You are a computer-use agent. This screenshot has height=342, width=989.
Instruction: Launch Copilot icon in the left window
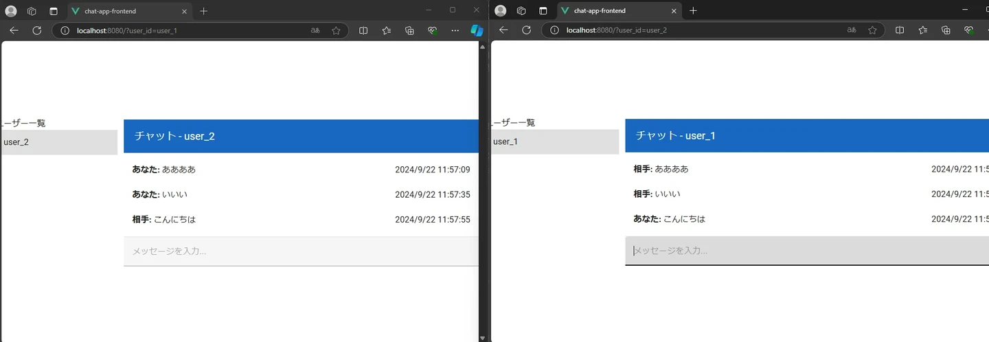(x=477, y=30)
